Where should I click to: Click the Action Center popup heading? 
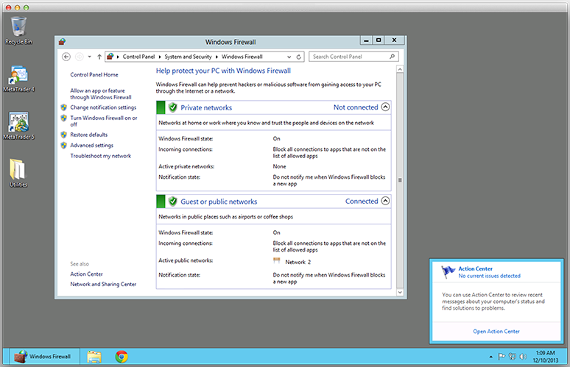pyautogui.click(x=475, y=268)
